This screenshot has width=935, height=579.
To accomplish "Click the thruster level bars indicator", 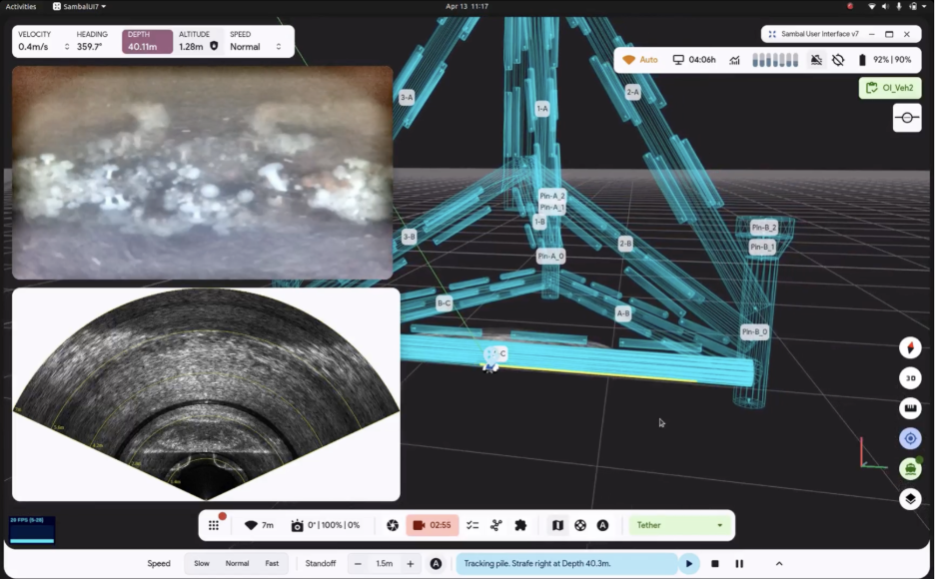I will 774,60.
